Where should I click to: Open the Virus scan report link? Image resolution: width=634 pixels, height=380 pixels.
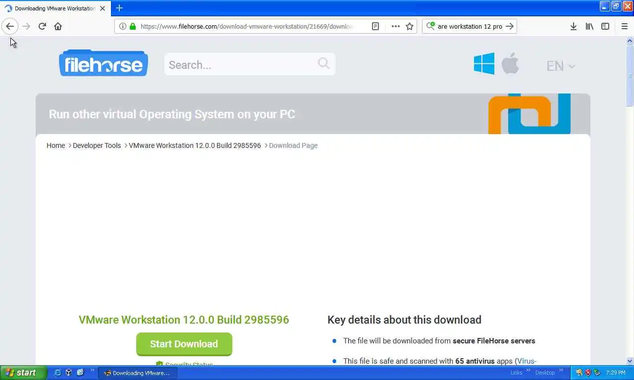point(527,361)
